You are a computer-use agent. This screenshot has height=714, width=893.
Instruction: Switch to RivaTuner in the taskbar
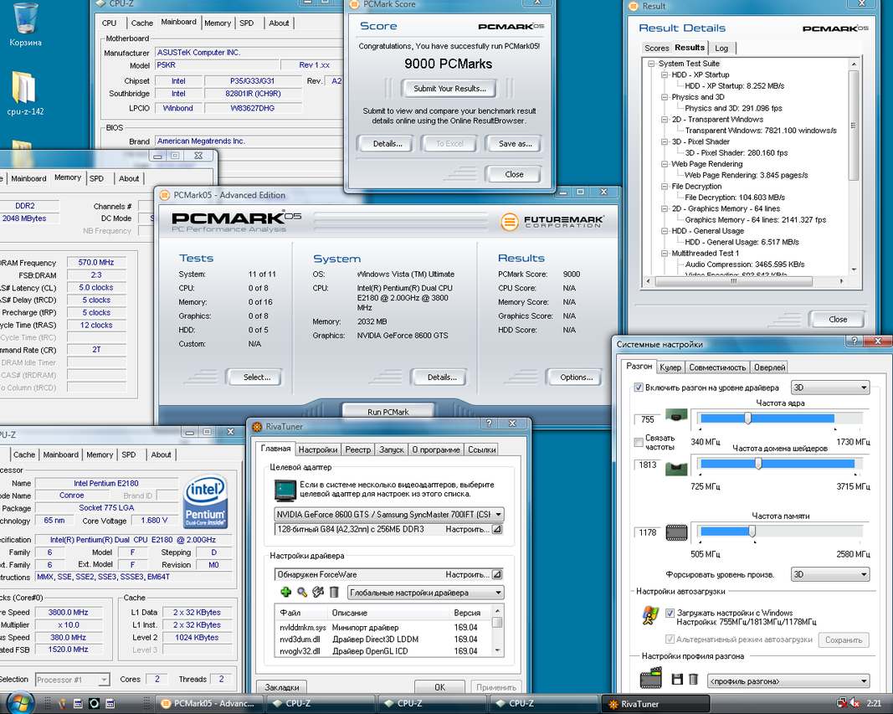pos(655,704)
